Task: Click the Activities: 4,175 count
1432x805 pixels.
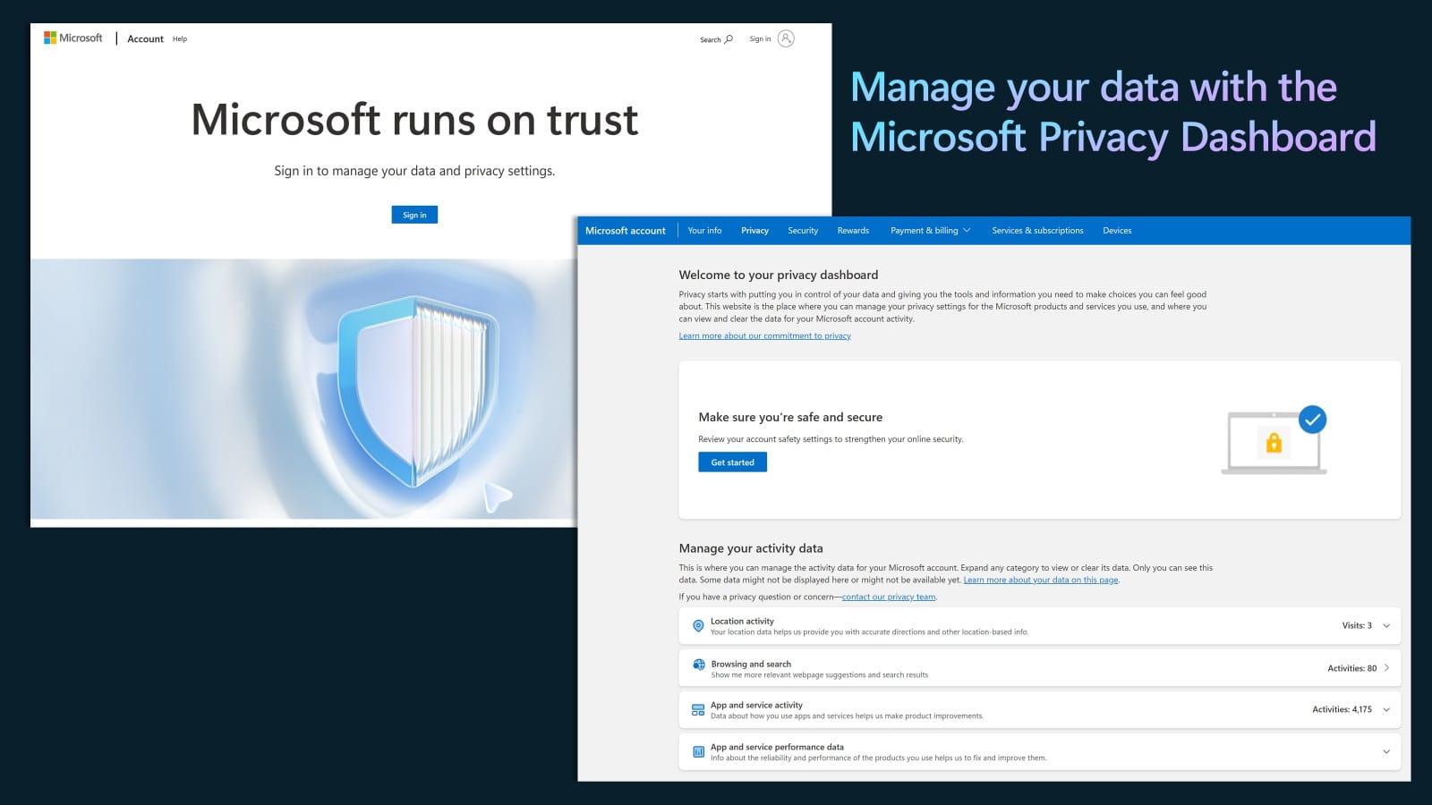Action: (1342, 709)
